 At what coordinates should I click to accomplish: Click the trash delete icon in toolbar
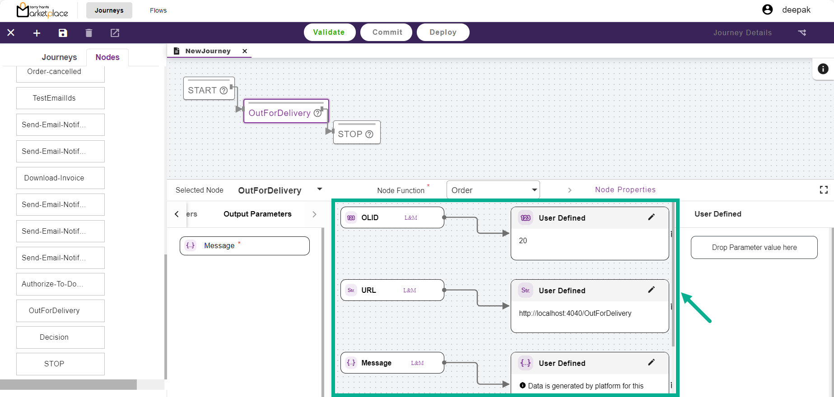[89, 33]
